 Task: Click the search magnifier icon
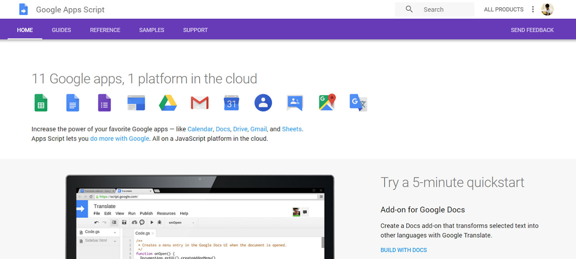coord(409,9)
